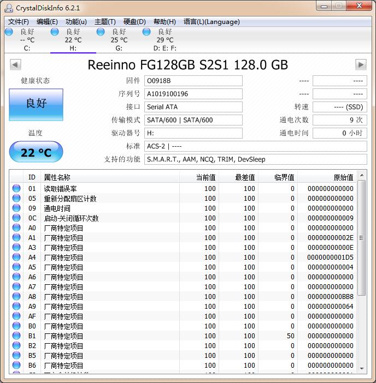Screen dimensions: 376x383
Task: Open the 主题(T) menu
Action: click(105, 22)
